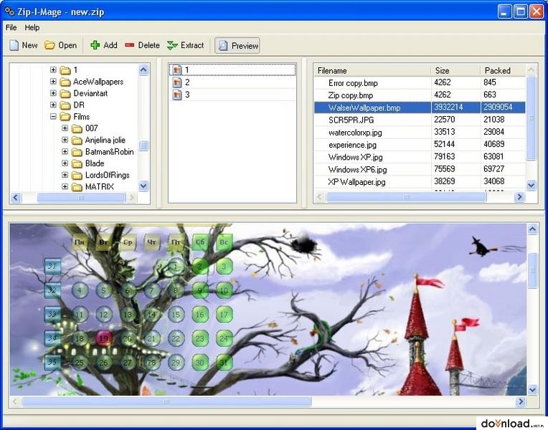
Task: Select the Windows XP.jpg file row
Action: point(420,157)
